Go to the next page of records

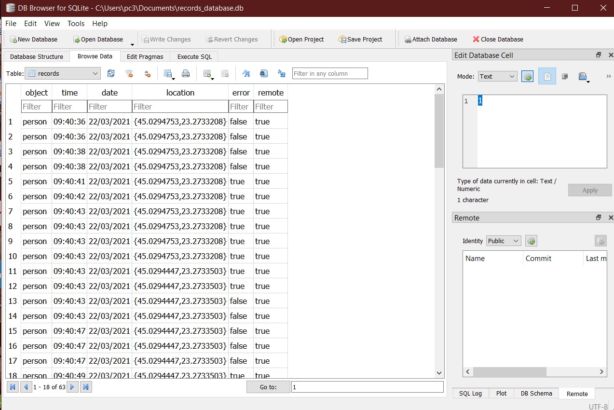72,386
